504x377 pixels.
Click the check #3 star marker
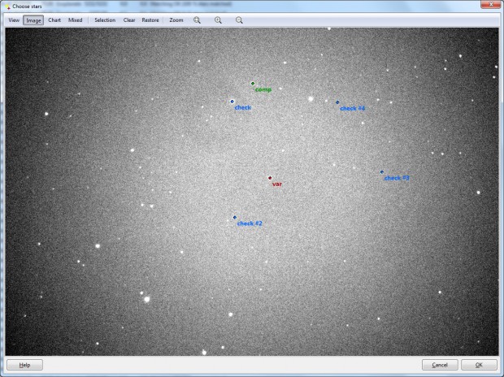382,172
